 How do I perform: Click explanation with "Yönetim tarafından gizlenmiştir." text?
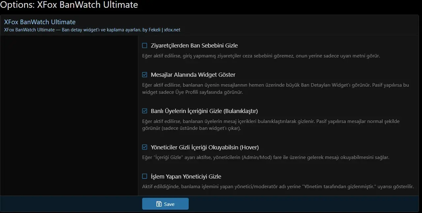point(278,187)
